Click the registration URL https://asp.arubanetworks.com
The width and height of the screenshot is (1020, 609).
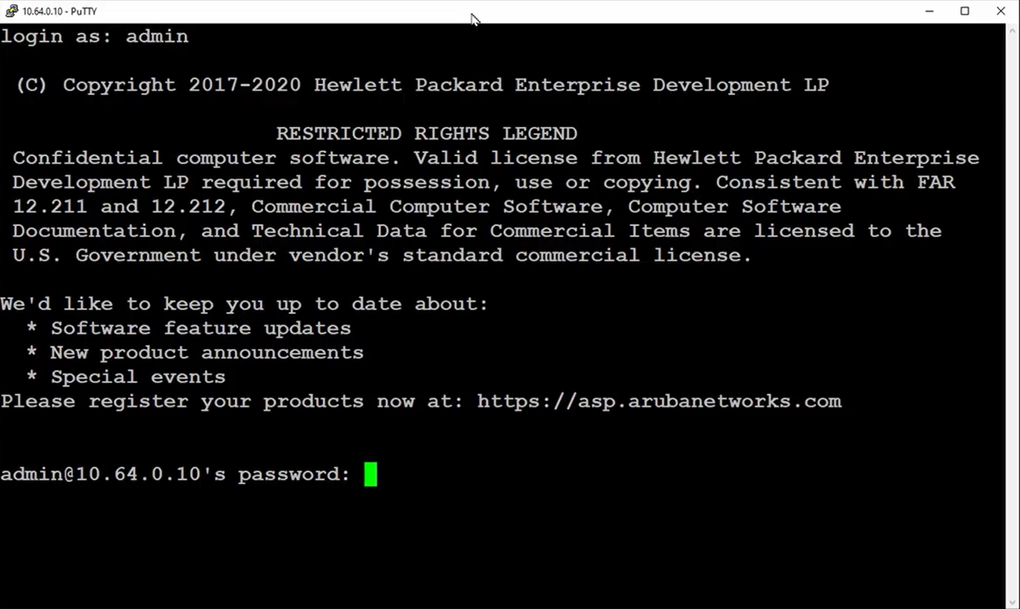658,401
